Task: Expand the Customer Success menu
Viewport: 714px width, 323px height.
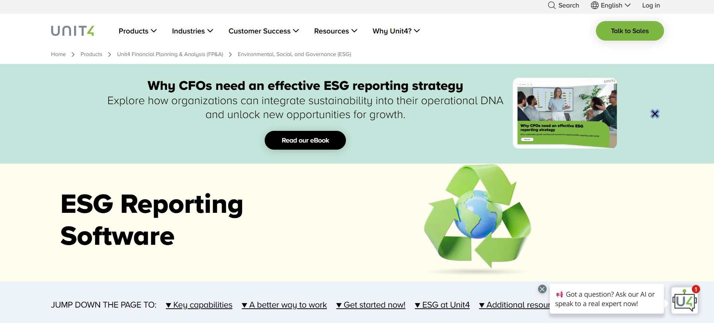Action: click(264, 31)
